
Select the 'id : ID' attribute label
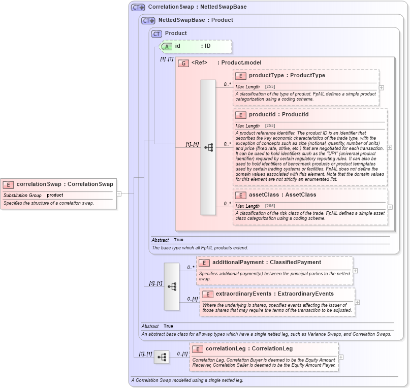tap(193, 46)
